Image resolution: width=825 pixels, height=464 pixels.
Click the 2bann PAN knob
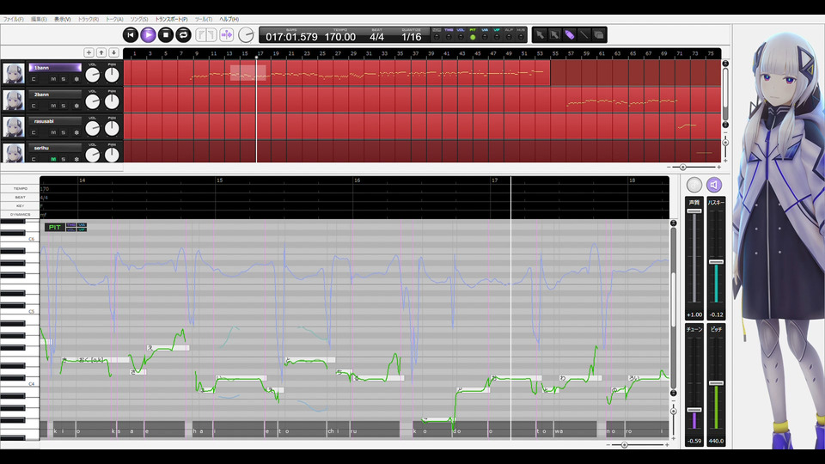[x=112, y=102]
